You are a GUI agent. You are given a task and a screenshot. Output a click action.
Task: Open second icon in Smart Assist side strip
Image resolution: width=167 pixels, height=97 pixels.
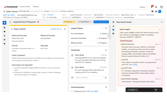(114, 26)
